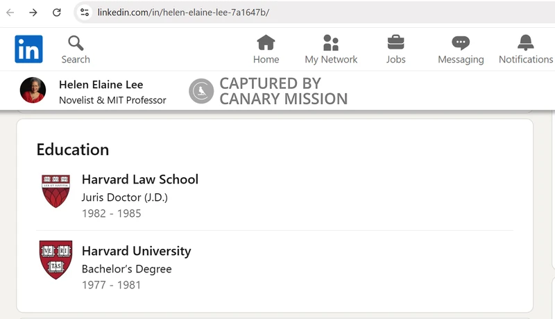Screen dimensions: 555x319
Task: Open Messaging chat bubble icon
Action: point(461,43)
